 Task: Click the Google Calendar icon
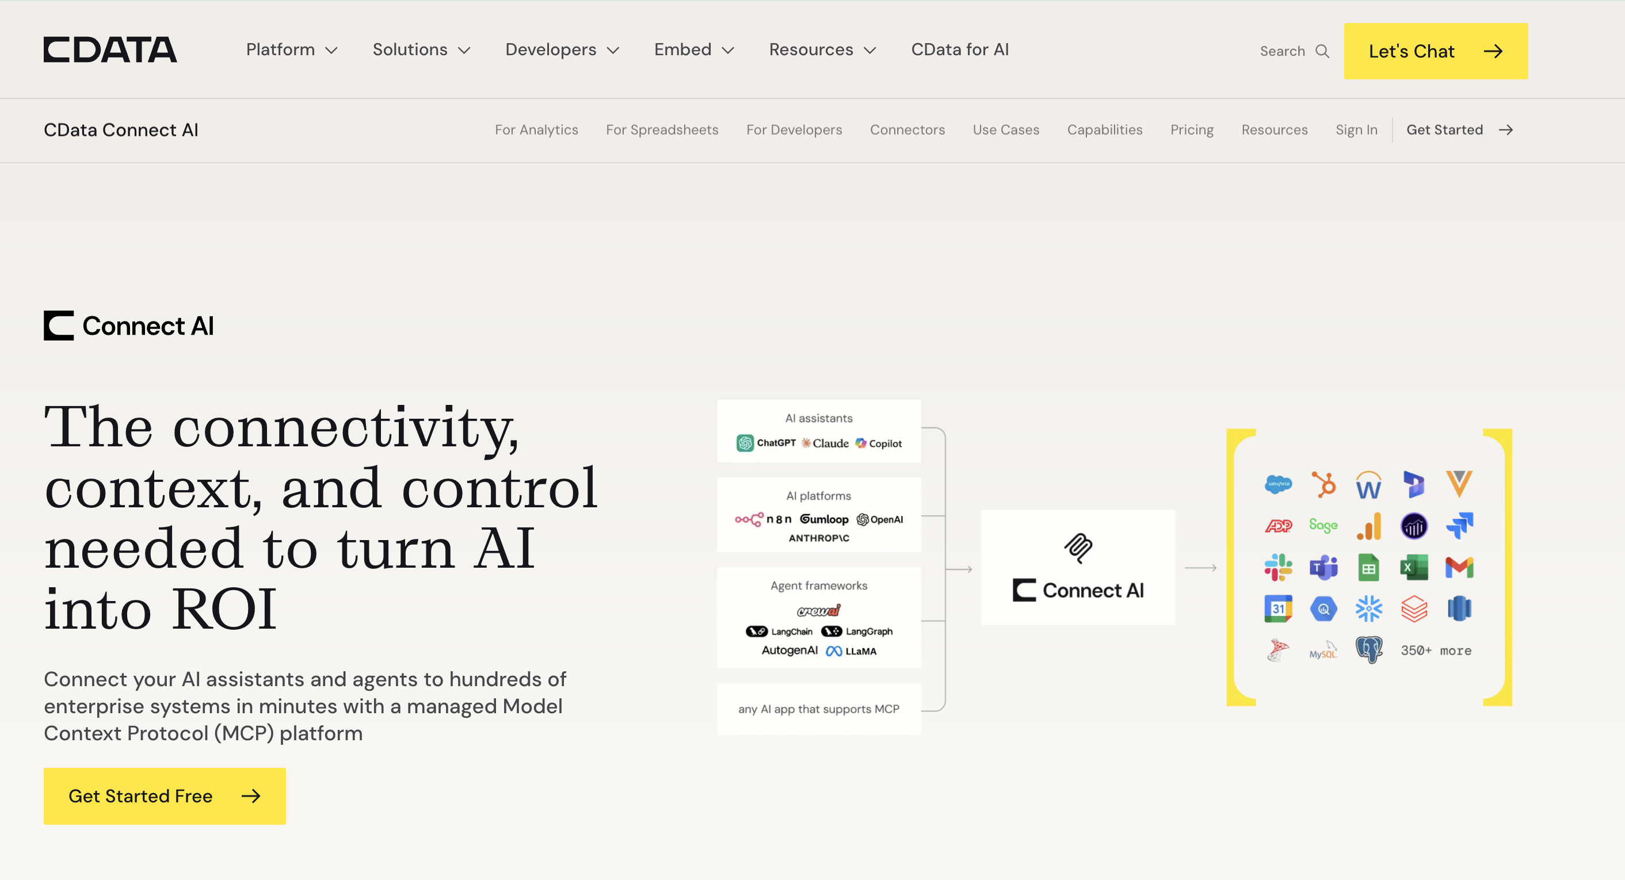pyautogui.click(x=1278, y=609)
